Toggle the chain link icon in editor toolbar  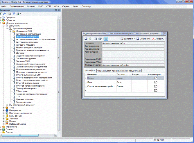click(x=106, y=39)
